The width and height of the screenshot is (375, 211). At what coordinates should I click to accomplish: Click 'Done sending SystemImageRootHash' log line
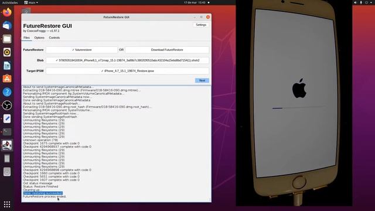(x=50, y=117)
